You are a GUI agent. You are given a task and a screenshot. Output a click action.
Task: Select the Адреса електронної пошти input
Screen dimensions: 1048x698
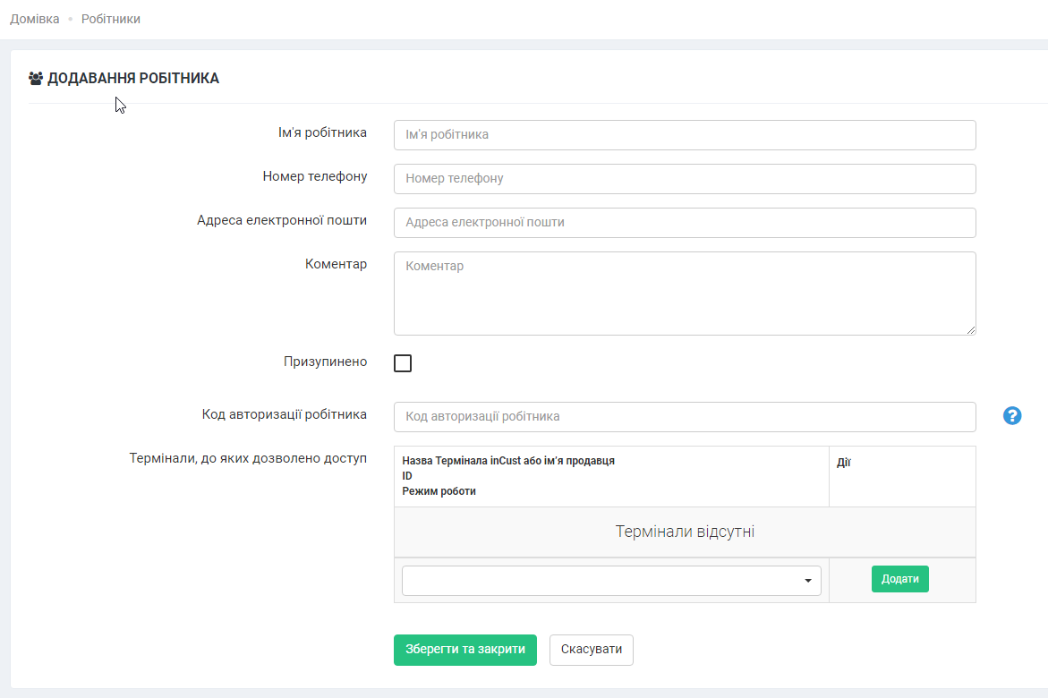[684, 223]
